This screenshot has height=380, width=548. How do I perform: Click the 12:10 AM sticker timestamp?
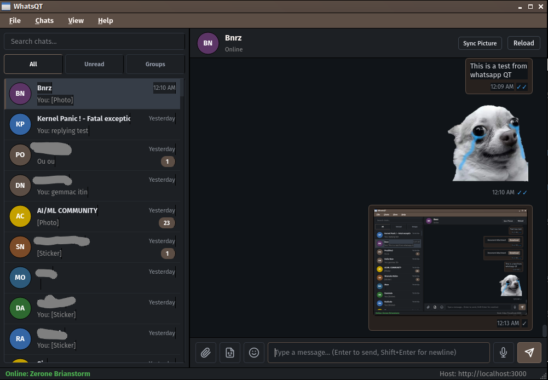click(x=503, y=192)
